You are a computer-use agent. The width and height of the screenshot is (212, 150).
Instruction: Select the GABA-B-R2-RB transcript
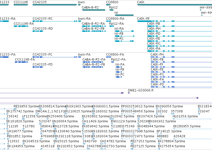94,31
